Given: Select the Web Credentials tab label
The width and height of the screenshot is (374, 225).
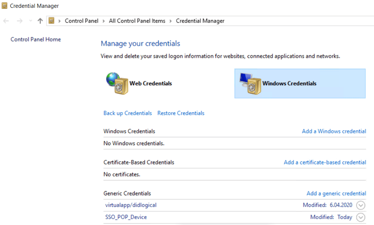Looking at the screenshot, I should point(151,83).
